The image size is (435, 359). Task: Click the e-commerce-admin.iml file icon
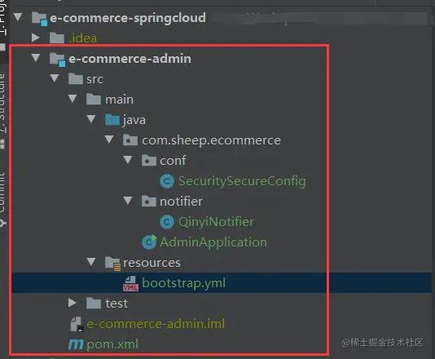tap(77, 324)
